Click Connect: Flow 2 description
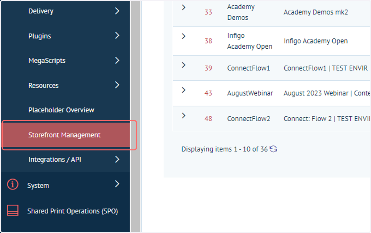Viewport: 371px width, 233px height. [x=326, y=119]
